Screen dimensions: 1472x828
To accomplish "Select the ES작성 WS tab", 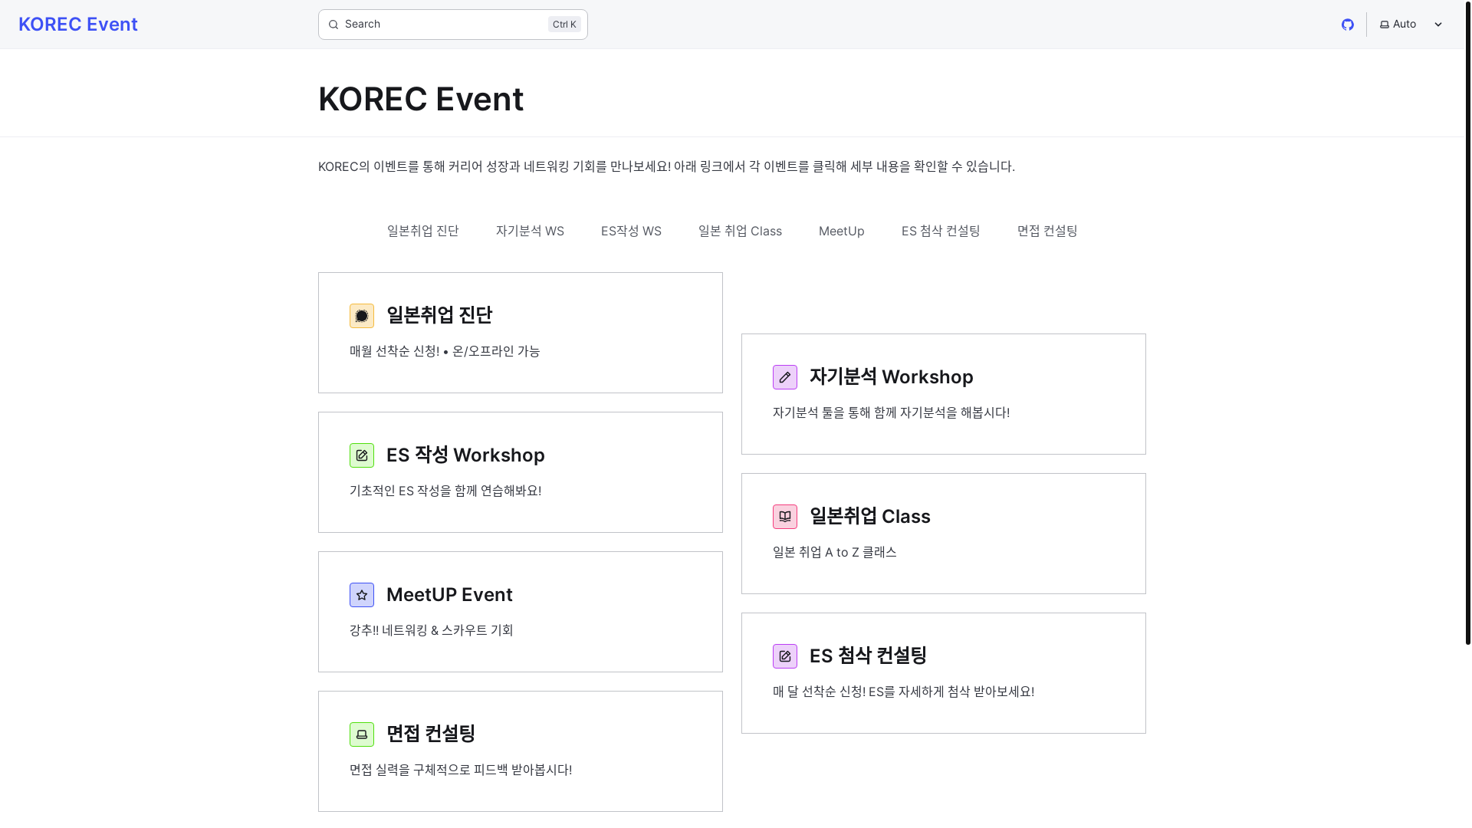I will [x=631, y=231].
